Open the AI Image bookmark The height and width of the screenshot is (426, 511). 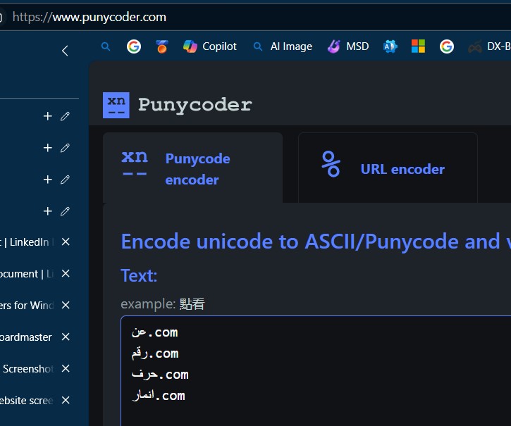[x=282, y=46]
